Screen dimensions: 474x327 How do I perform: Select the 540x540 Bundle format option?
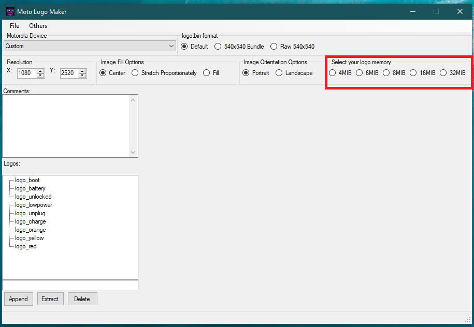pyautogui.click(x=220, y=47)
